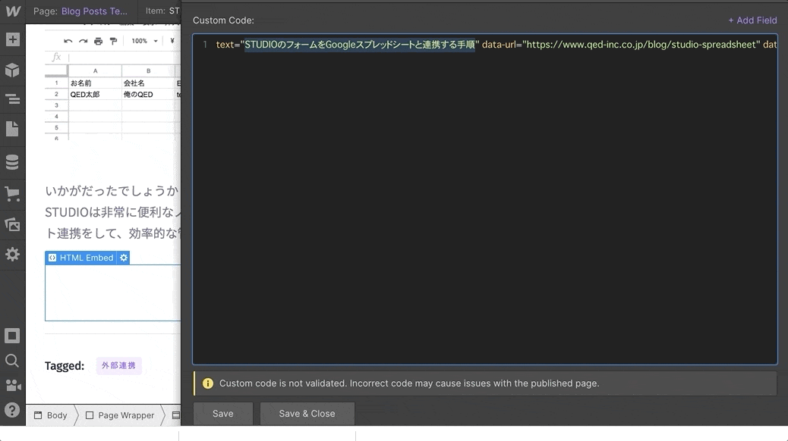Open the Assets panel
This screenshot has height=441, width=788.
pos(13,224)
